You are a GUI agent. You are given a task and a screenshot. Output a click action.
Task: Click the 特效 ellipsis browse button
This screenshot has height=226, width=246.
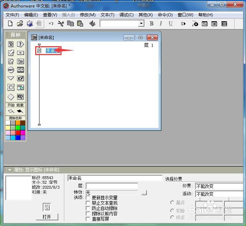(x=144, y=193)
